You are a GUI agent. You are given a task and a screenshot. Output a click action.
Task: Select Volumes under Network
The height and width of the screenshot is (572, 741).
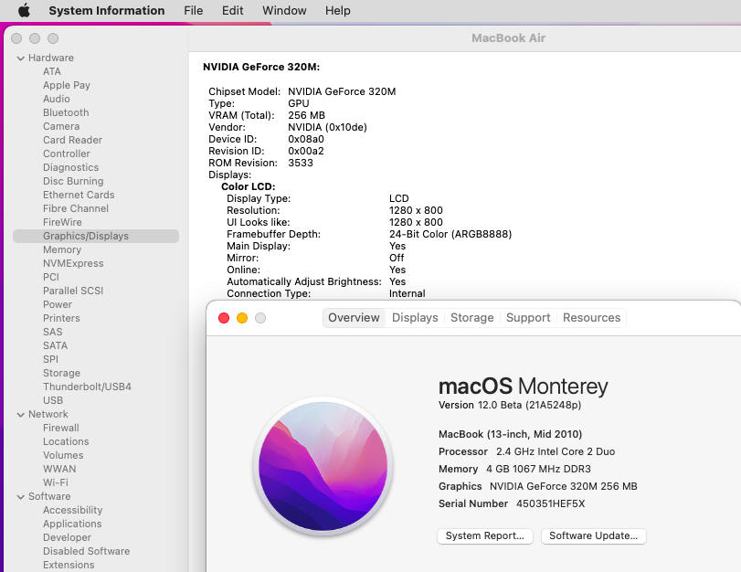(x=63, y=455)
